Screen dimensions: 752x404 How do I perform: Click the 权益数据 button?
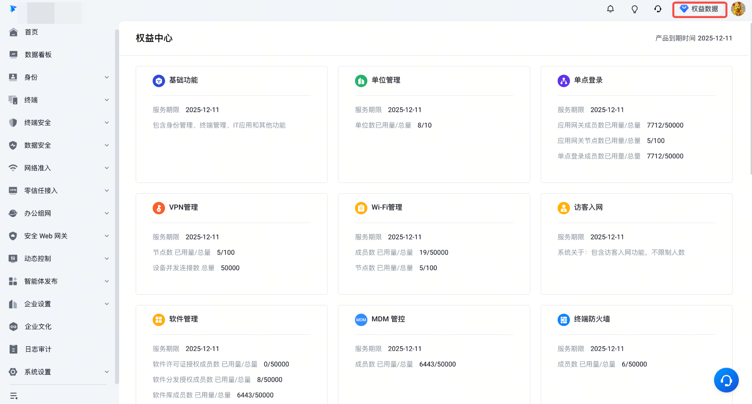coord(699,9)
